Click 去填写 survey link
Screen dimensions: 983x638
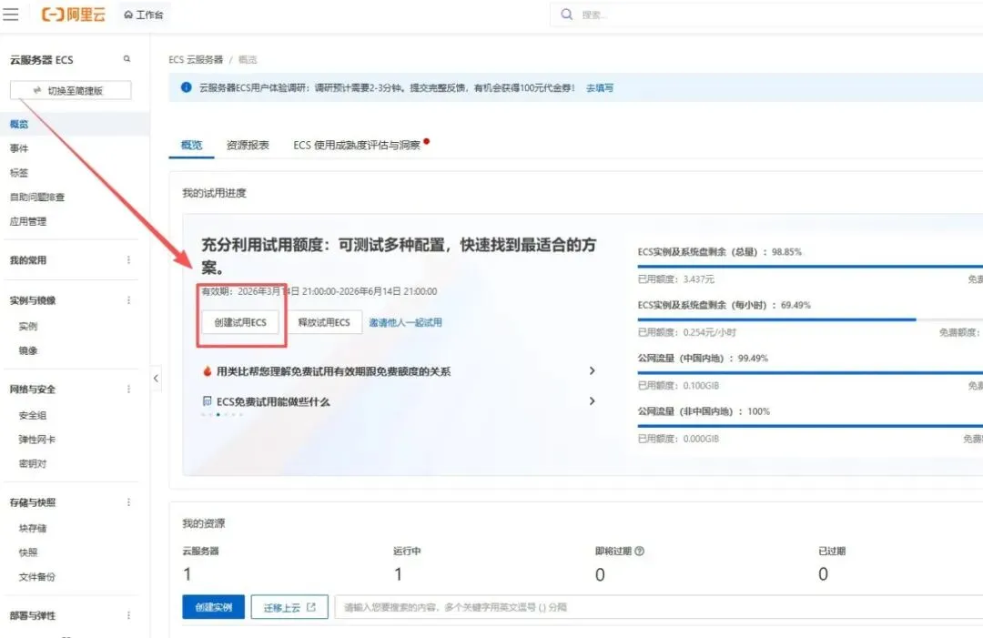pyautogui.click(x=600, y=87)
